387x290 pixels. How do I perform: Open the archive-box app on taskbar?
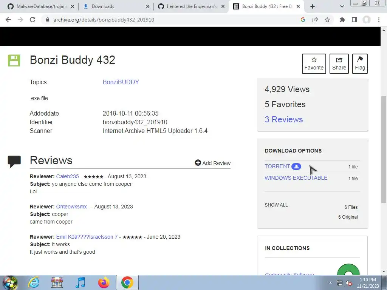pos(57,282)
